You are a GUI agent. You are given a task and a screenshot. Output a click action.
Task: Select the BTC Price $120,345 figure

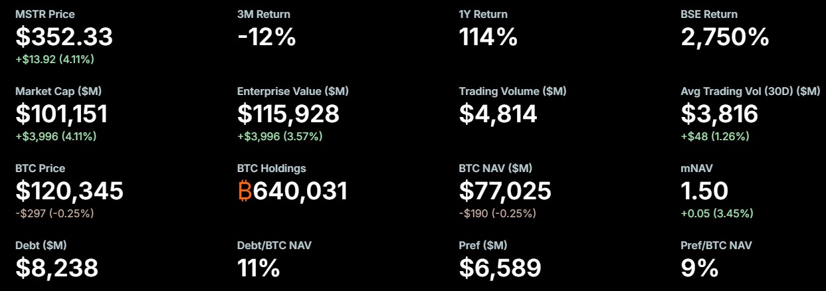pyautogui.click(x=69, y=191)
